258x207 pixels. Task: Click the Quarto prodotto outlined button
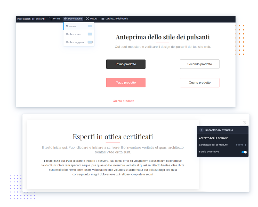pyautogui.click(x=200, y=83)
